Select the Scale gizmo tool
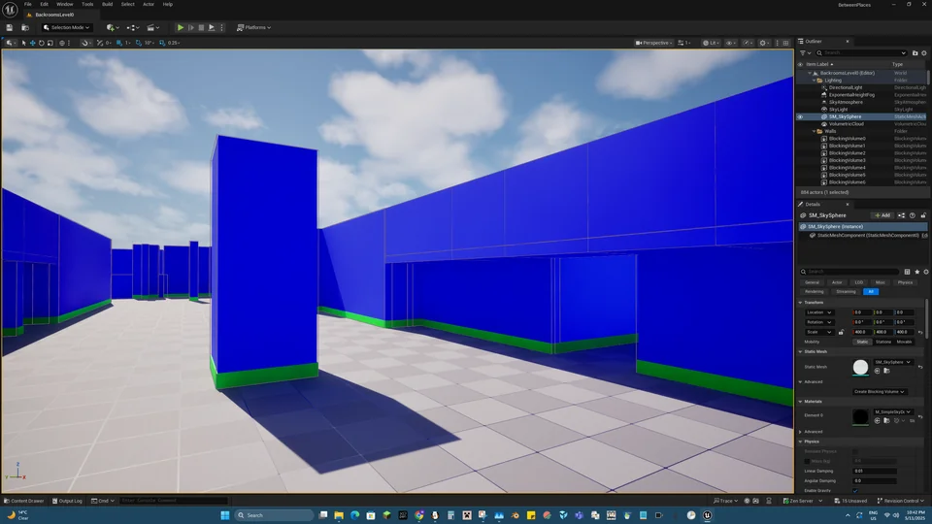 pos(50,43)
